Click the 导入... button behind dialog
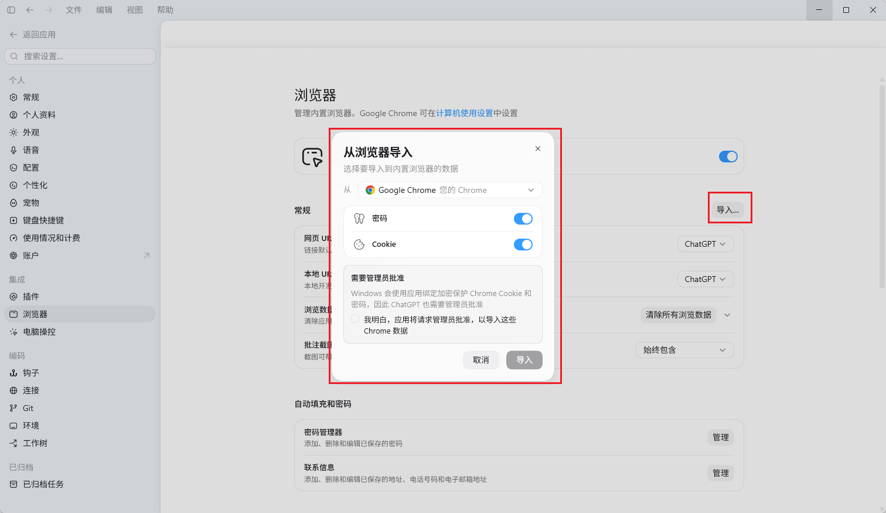Screen dimensions: 886x513 click(x=728, y=210)
